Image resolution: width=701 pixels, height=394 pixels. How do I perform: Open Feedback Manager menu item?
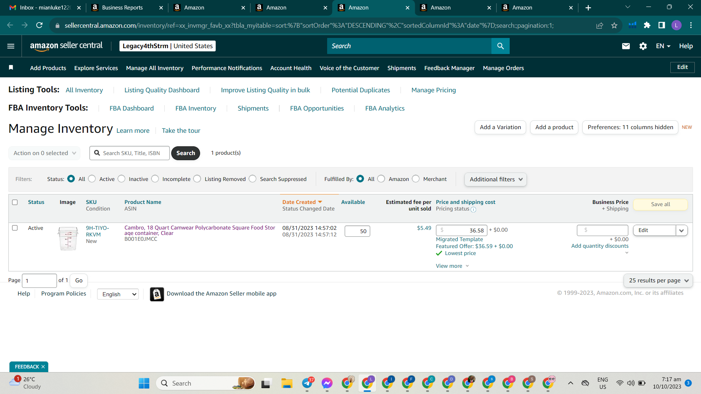(x=449, y=68)
